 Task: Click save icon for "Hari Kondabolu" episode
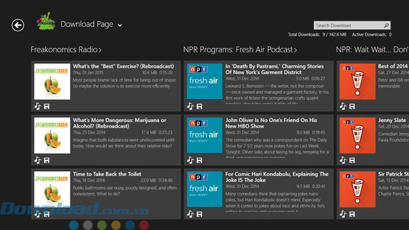point(199,215)
